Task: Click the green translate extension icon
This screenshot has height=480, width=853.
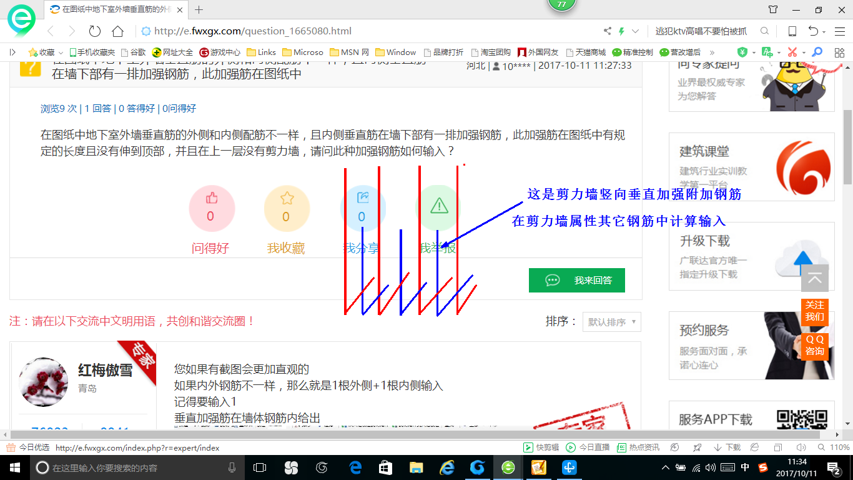Action: [767, 52]
